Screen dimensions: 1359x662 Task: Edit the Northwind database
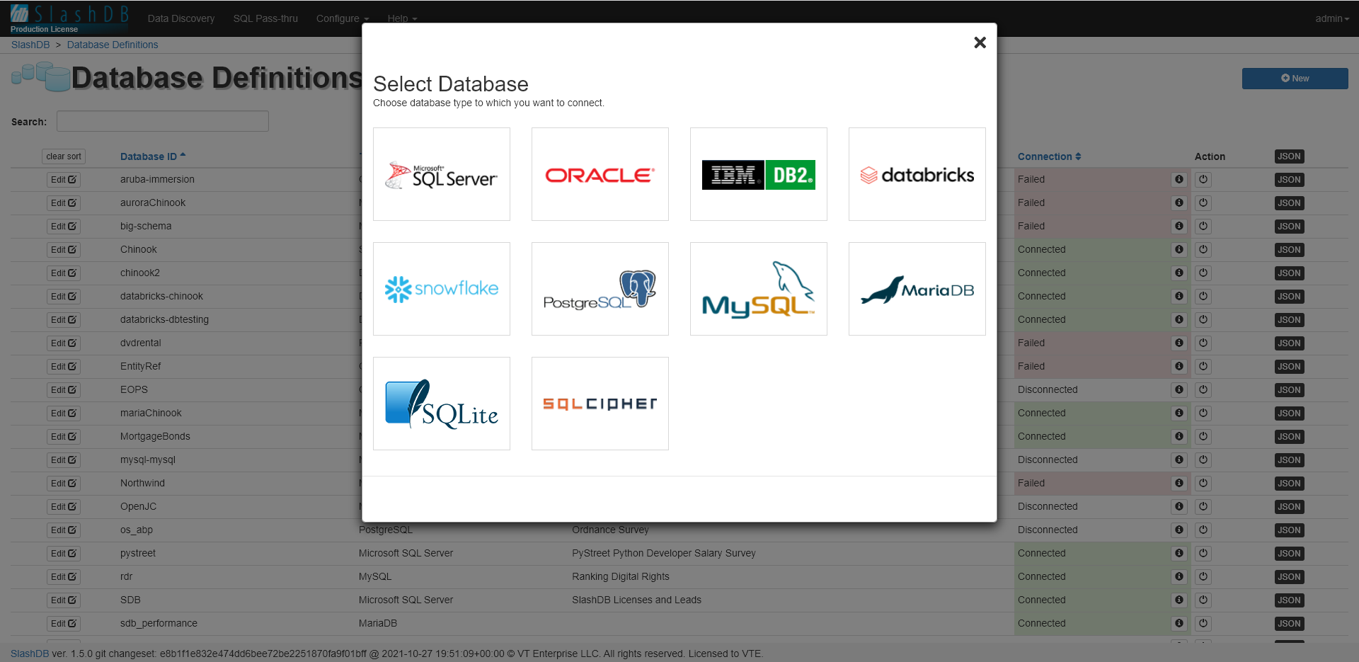point(64,484)
